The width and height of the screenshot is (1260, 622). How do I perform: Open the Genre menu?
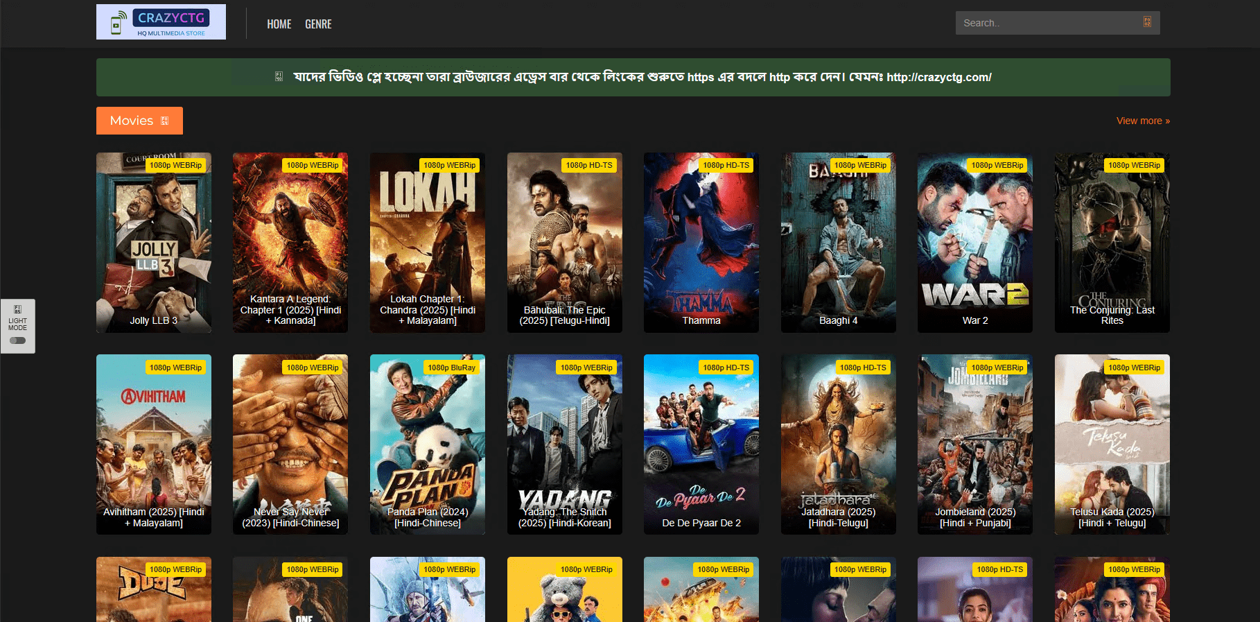[318, 24]
